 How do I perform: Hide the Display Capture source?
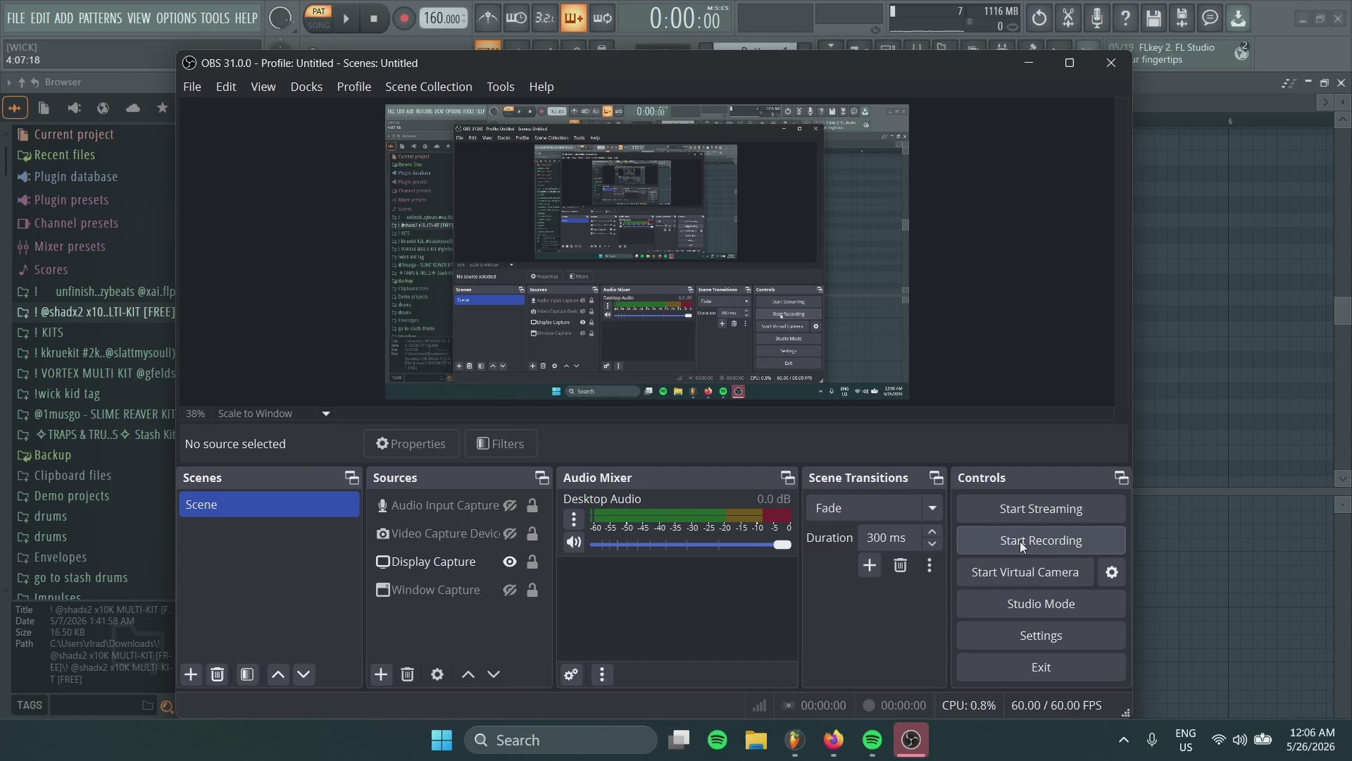tap(510, 562)
